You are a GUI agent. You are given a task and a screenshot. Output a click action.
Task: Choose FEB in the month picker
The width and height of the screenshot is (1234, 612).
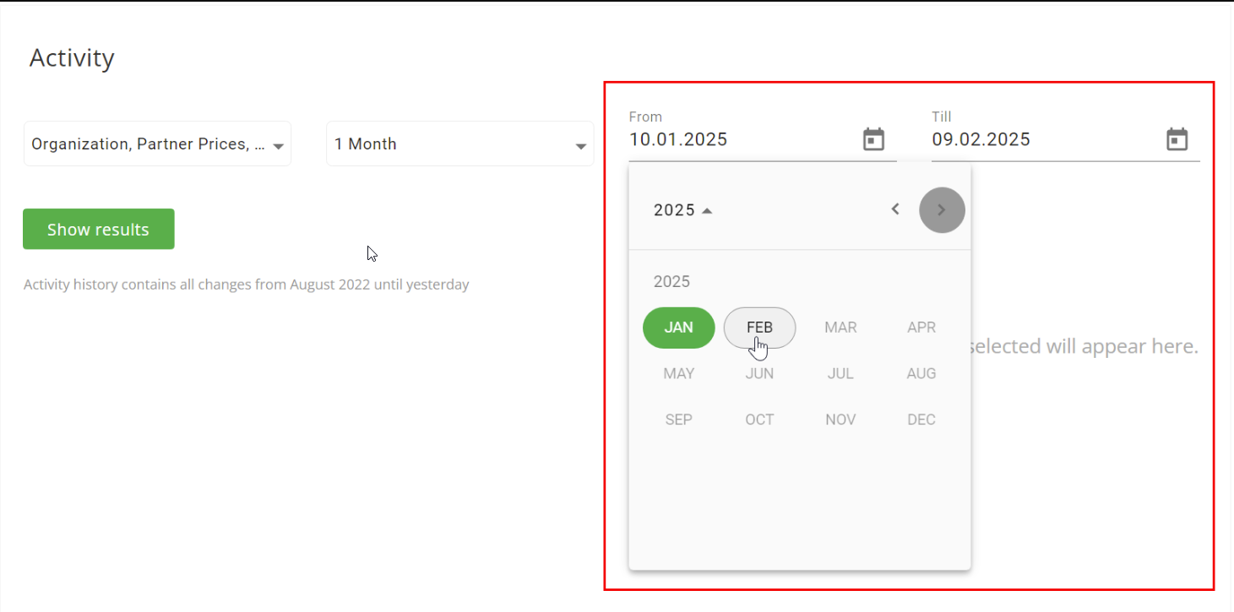[x=759, y=328]
